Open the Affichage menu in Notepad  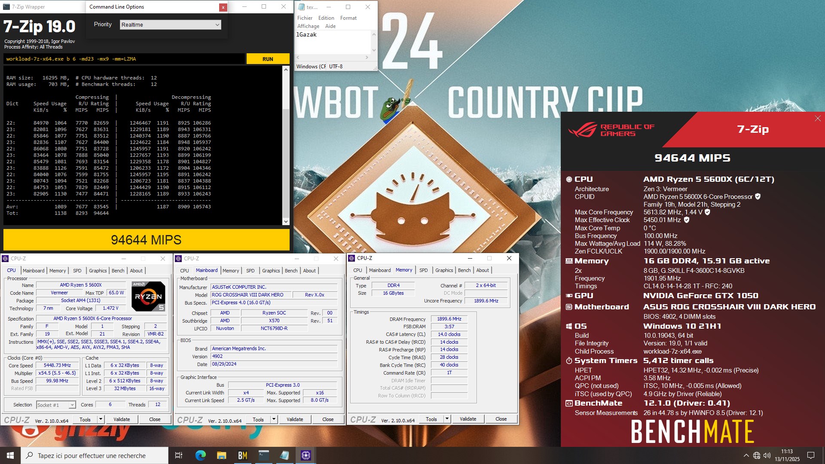308,26
